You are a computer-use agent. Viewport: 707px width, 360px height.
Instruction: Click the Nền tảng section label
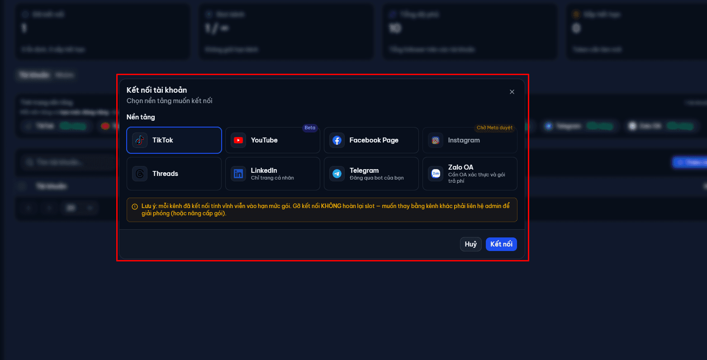[141, 117]
